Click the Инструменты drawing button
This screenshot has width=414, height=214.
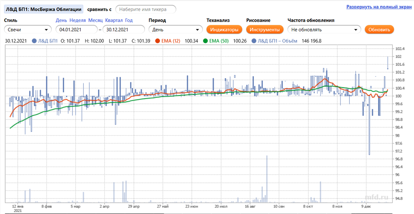tap(265, 30)
